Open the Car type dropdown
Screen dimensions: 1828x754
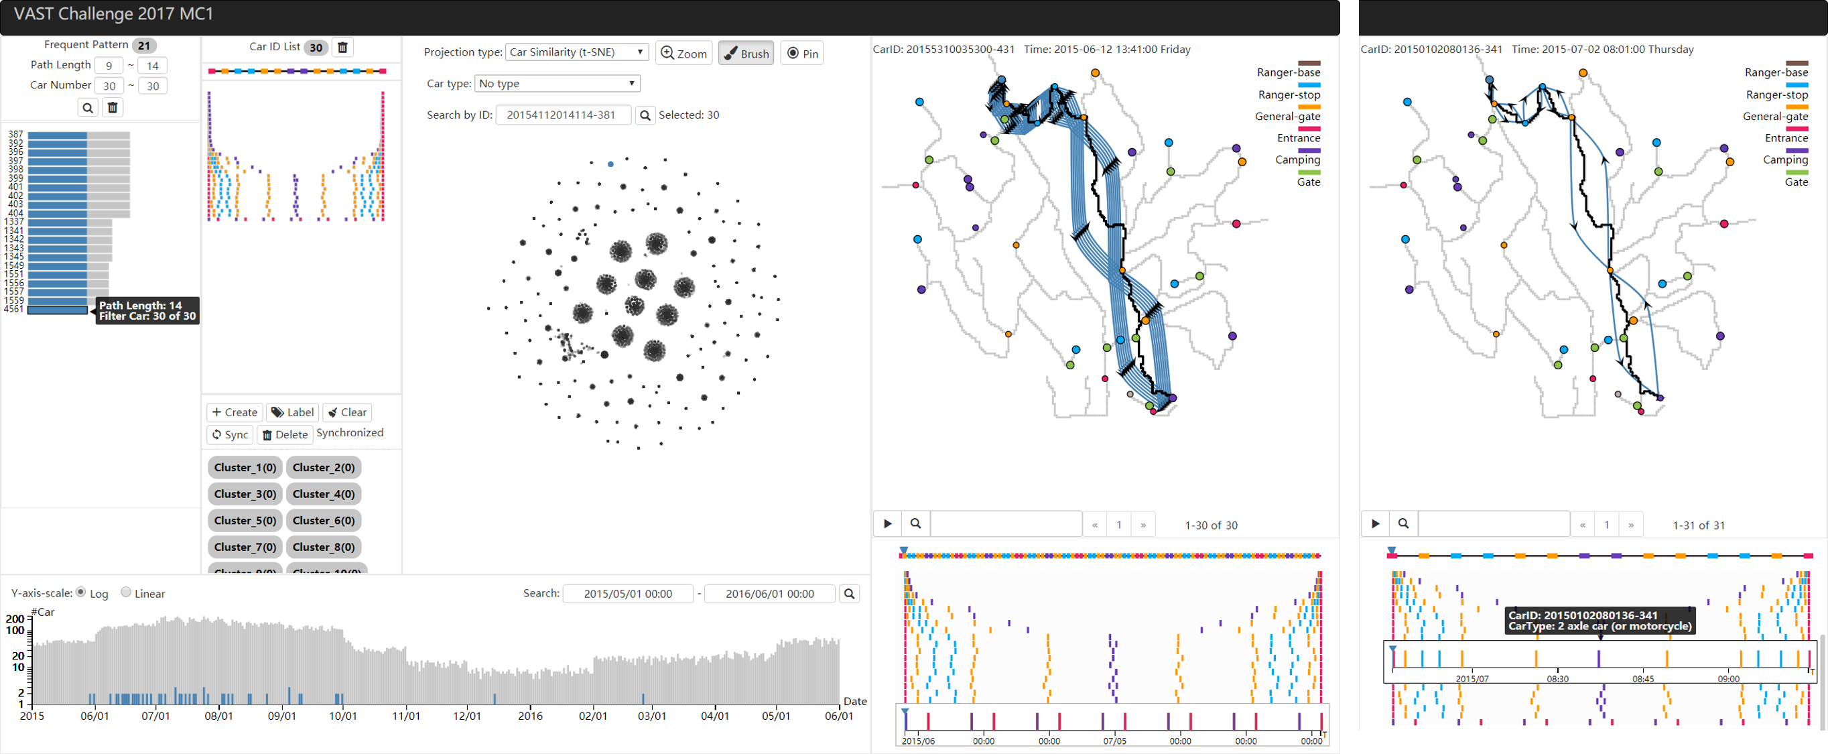click(557, 83)
